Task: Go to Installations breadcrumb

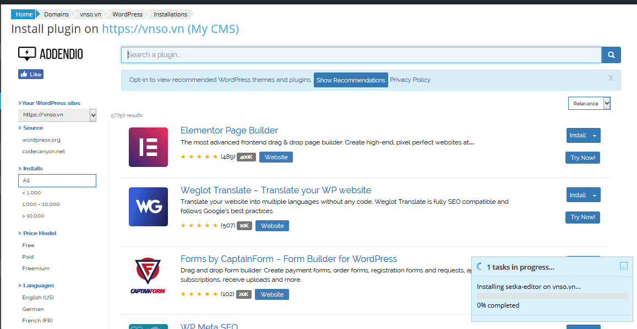Action: pos(170,14)
